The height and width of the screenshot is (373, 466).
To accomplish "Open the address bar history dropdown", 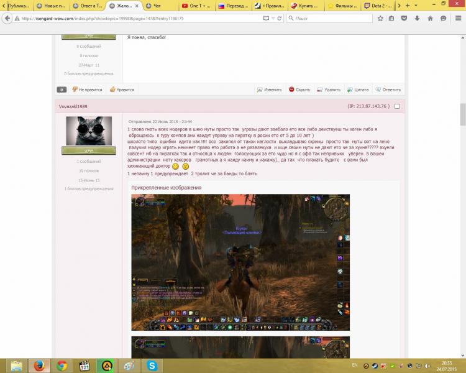I will 273,19.
